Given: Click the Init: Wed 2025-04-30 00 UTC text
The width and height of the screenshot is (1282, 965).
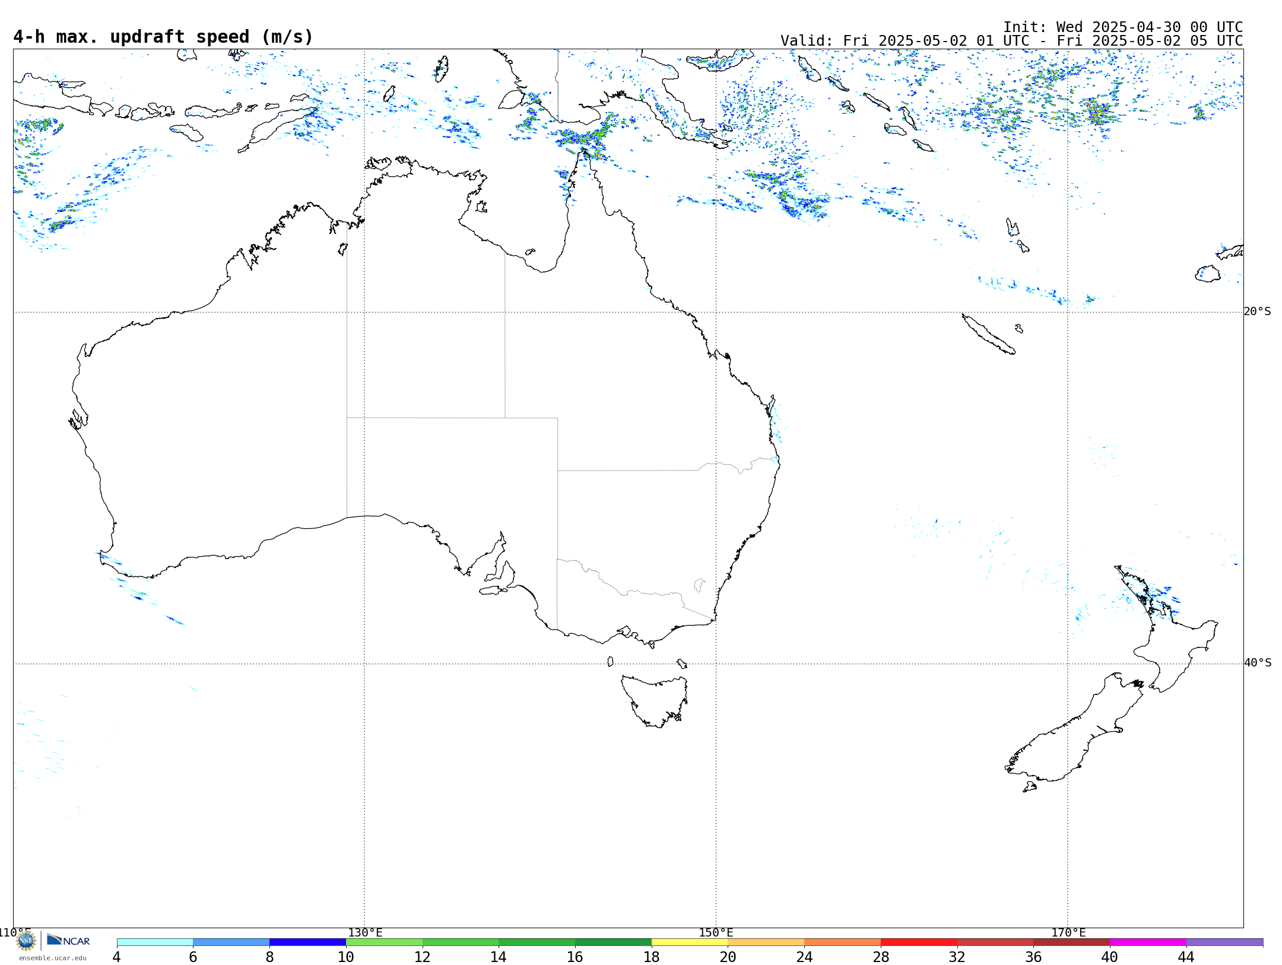Looking at the screenshot, I should (x=1123, y=27).
